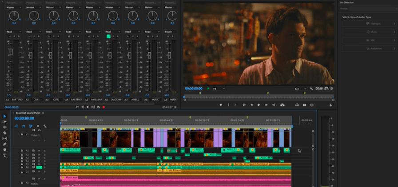Click the Extract button in Program Monitor
The height and width of the screenshot is (187, 398).
pos(297,105)
